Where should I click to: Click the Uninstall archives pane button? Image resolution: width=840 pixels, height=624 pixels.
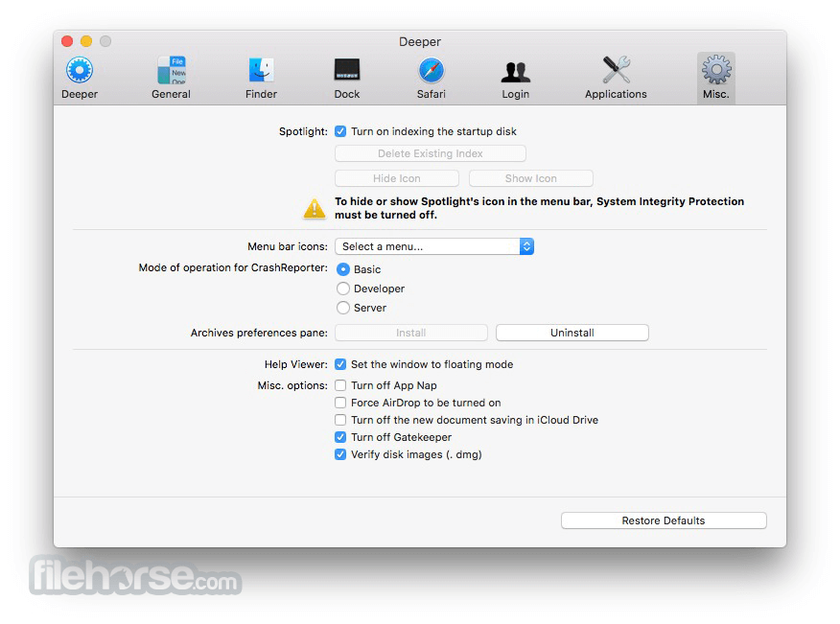[572, 333]
